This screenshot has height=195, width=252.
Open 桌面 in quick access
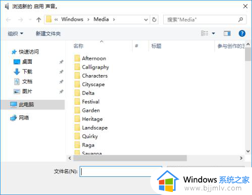[x=23, y=62]
